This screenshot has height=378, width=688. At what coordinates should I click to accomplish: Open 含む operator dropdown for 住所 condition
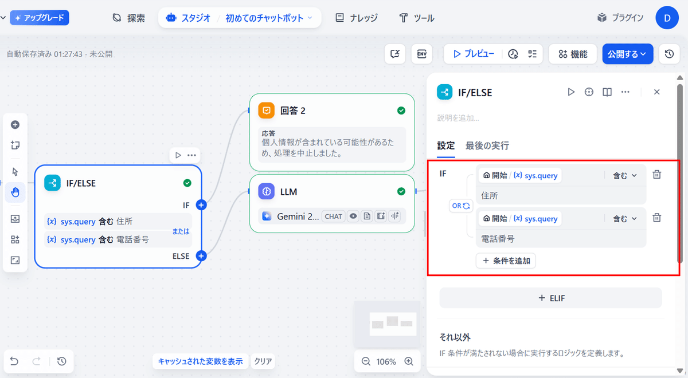(x=625, y=175)
